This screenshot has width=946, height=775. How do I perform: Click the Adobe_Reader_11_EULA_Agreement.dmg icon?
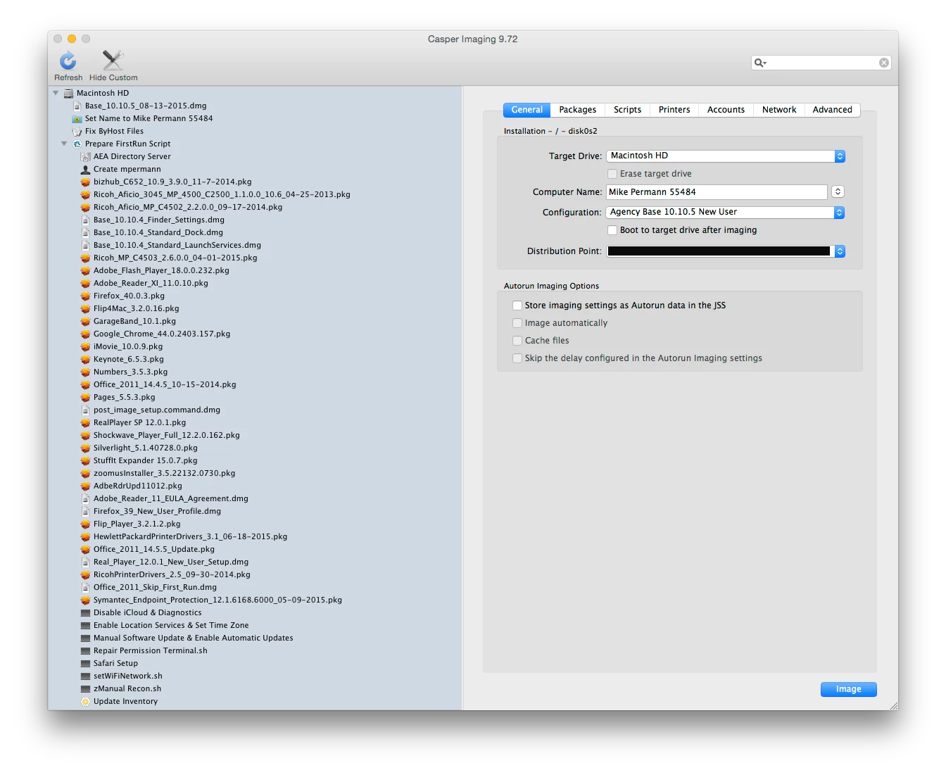click(85, 498)
